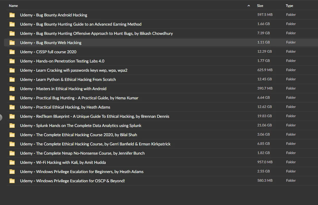Sort files by Size column
Viewport: 318px width, 205px height.
tap(260, 6)
